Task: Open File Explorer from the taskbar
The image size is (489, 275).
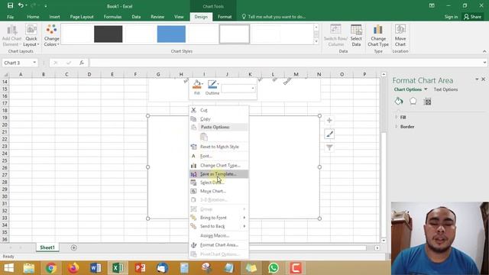Action: pyautogui.click(x=29, y=268)
